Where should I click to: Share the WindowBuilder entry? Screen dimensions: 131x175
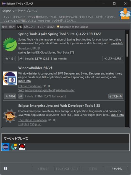[x=21, y=96]
